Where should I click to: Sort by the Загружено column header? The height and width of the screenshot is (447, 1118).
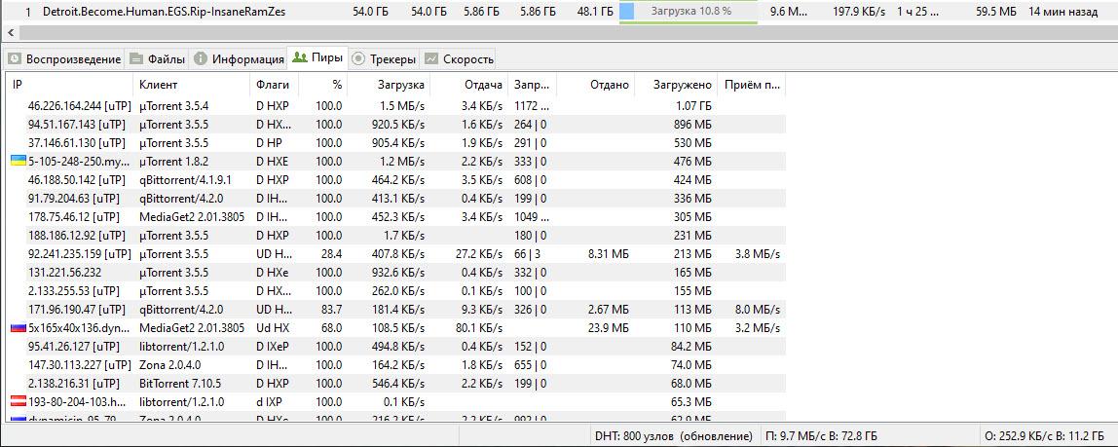682,85
